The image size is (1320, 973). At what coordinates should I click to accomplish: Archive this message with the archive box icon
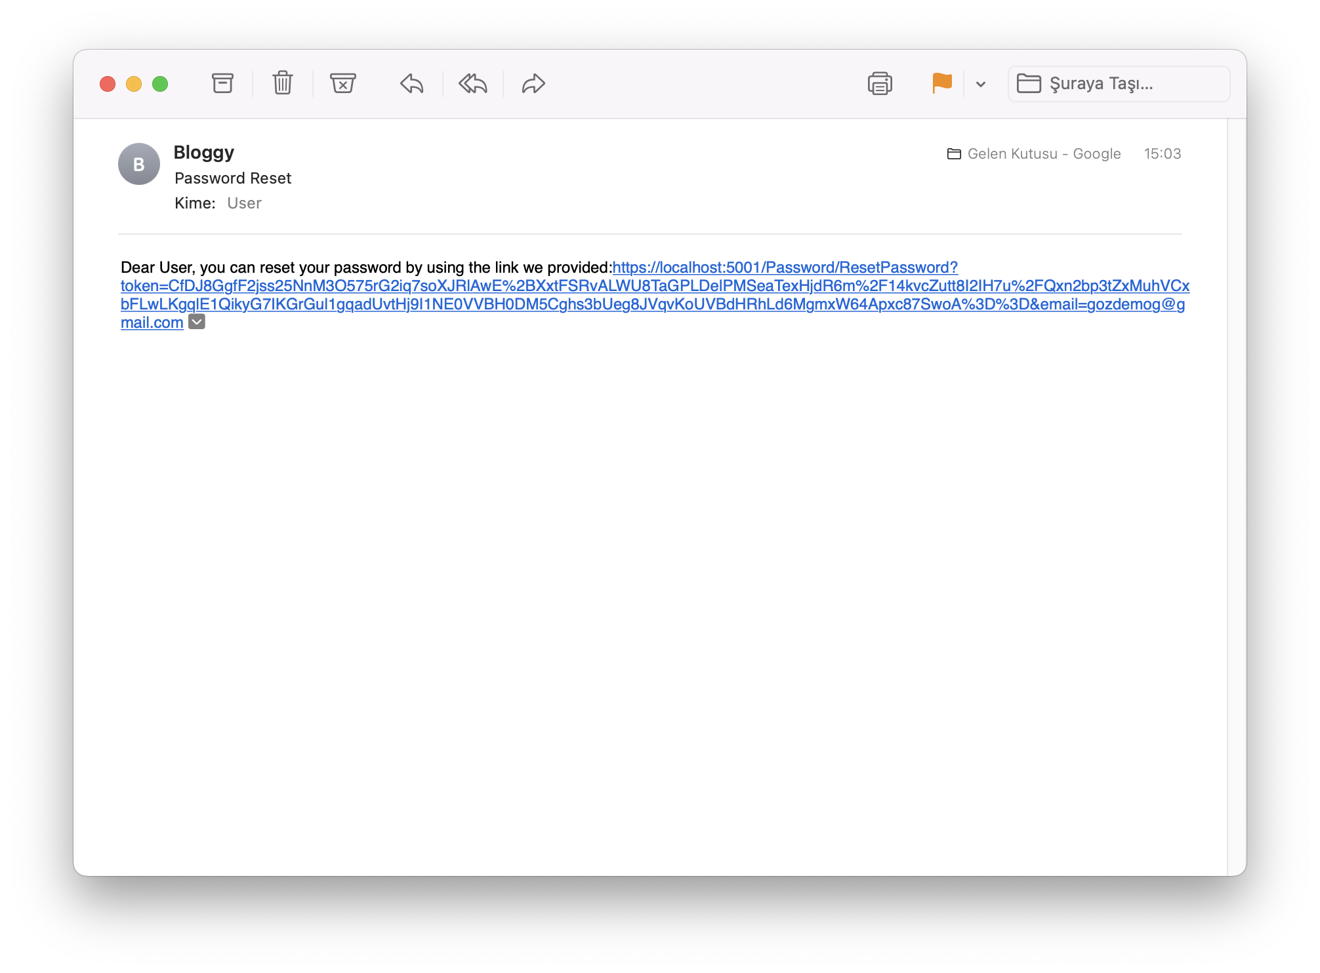[222, 83]
